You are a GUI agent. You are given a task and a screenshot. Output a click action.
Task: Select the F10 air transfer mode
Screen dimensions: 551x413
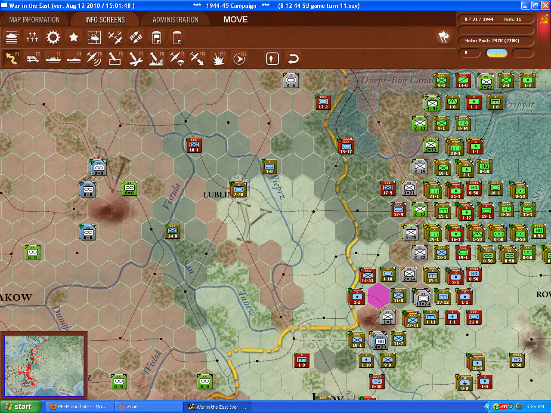point(198,59)
